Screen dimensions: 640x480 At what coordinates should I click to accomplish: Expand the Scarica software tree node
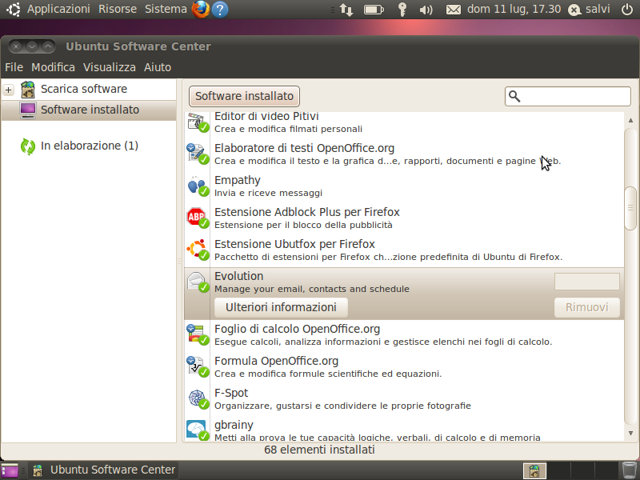coord(9,90)
